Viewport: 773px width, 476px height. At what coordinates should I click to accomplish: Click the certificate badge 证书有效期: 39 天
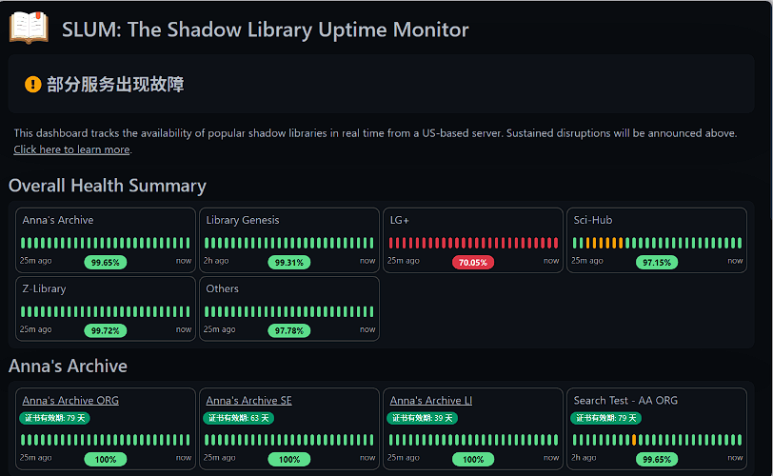423,418
